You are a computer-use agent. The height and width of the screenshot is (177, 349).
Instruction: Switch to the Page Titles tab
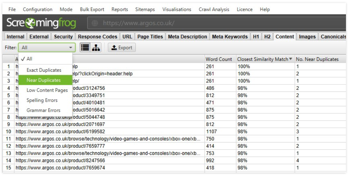click(150, 37)
